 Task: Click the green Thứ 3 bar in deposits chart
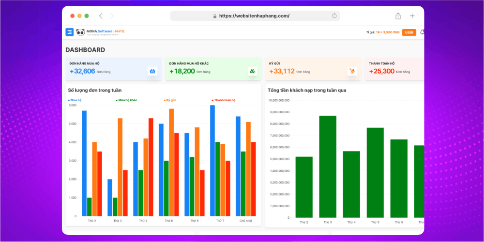[328, 166]
